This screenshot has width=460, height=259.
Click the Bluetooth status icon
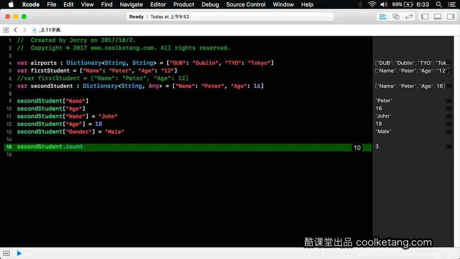click(360, 4)
